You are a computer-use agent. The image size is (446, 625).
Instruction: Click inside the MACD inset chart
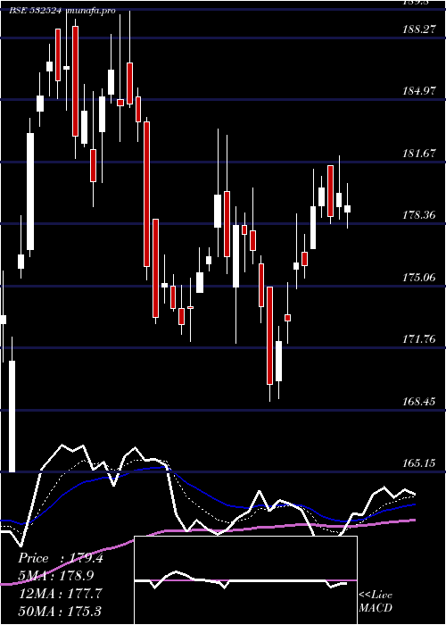tap(245, 580)
